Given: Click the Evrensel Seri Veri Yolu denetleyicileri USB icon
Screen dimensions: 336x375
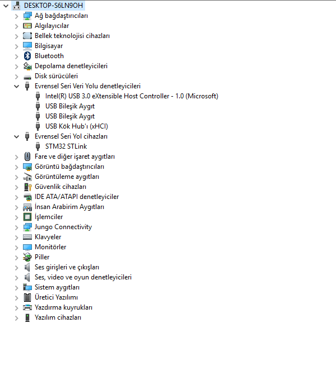Looking at the screenshot, I should 27,86.
